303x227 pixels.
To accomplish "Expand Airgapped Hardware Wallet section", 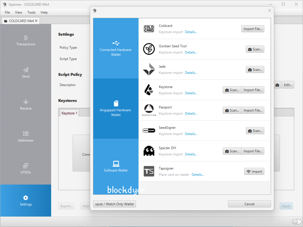I will (116, 109).
